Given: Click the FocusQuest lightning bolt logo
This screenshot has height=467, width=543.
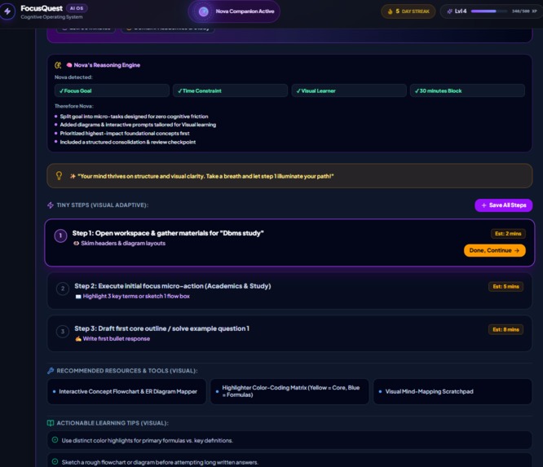Looking at the screenshot, I should point(7,11).
